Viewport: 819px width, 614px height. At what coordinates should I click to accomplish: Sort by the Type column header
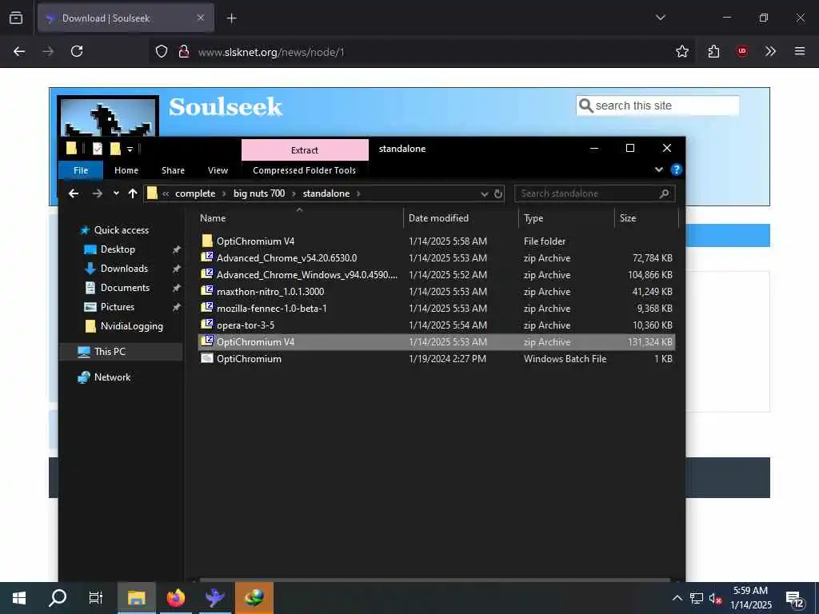pos(533,218)
